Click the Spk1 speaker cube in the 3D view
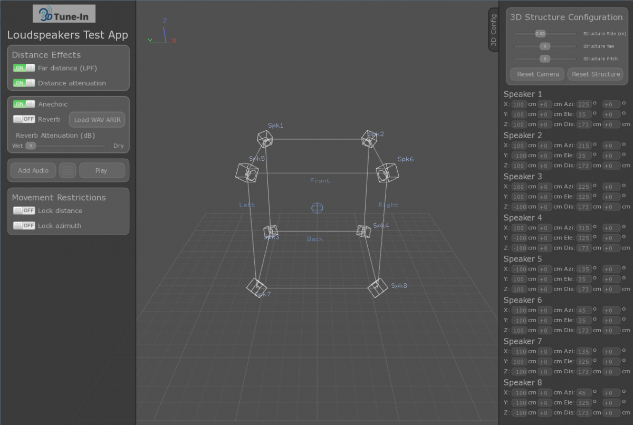 click(x=265, y=139)
